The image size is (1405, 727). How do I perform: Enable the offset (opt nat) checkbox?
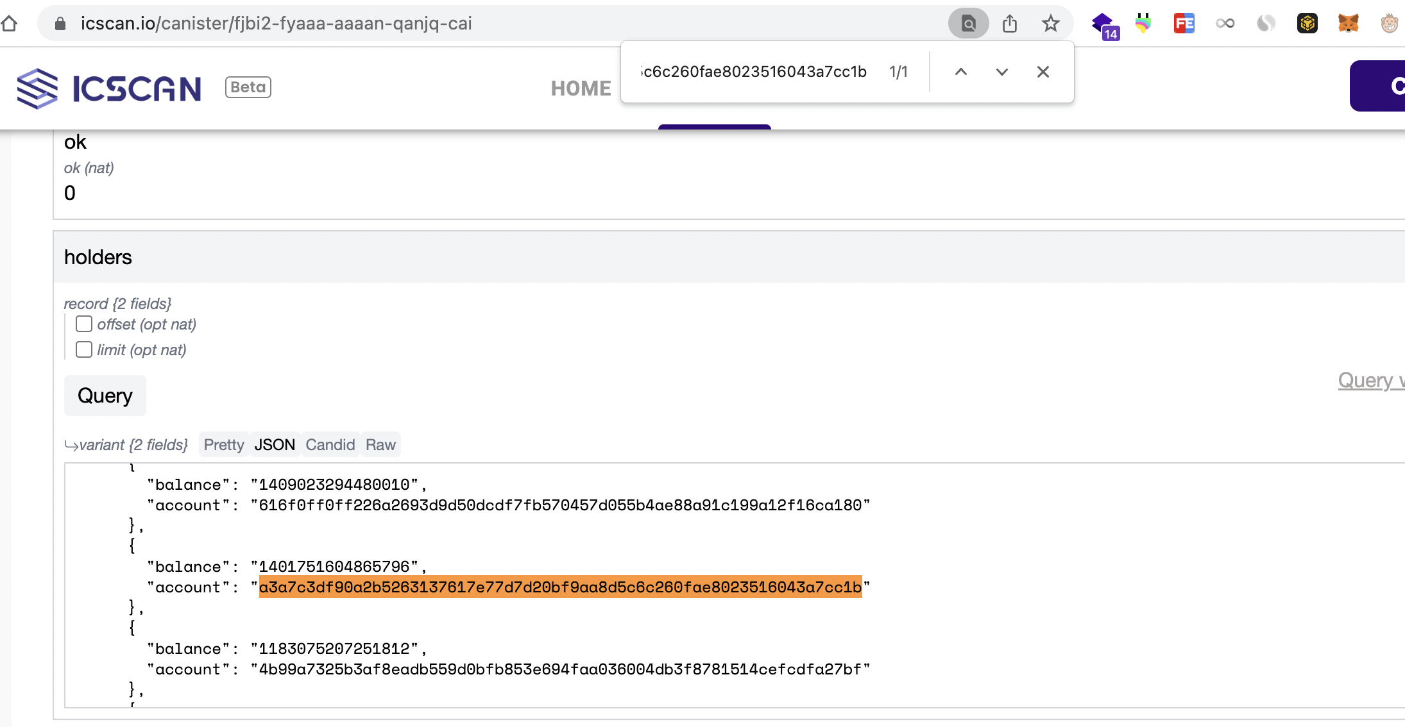[84, 324]
